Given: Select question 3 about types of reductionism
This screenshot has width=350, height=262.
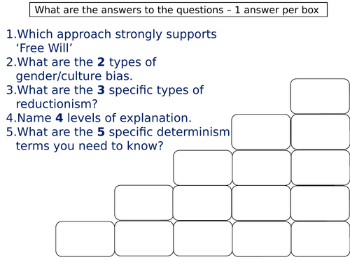Looking at the screenshot, I should point(105,97).
